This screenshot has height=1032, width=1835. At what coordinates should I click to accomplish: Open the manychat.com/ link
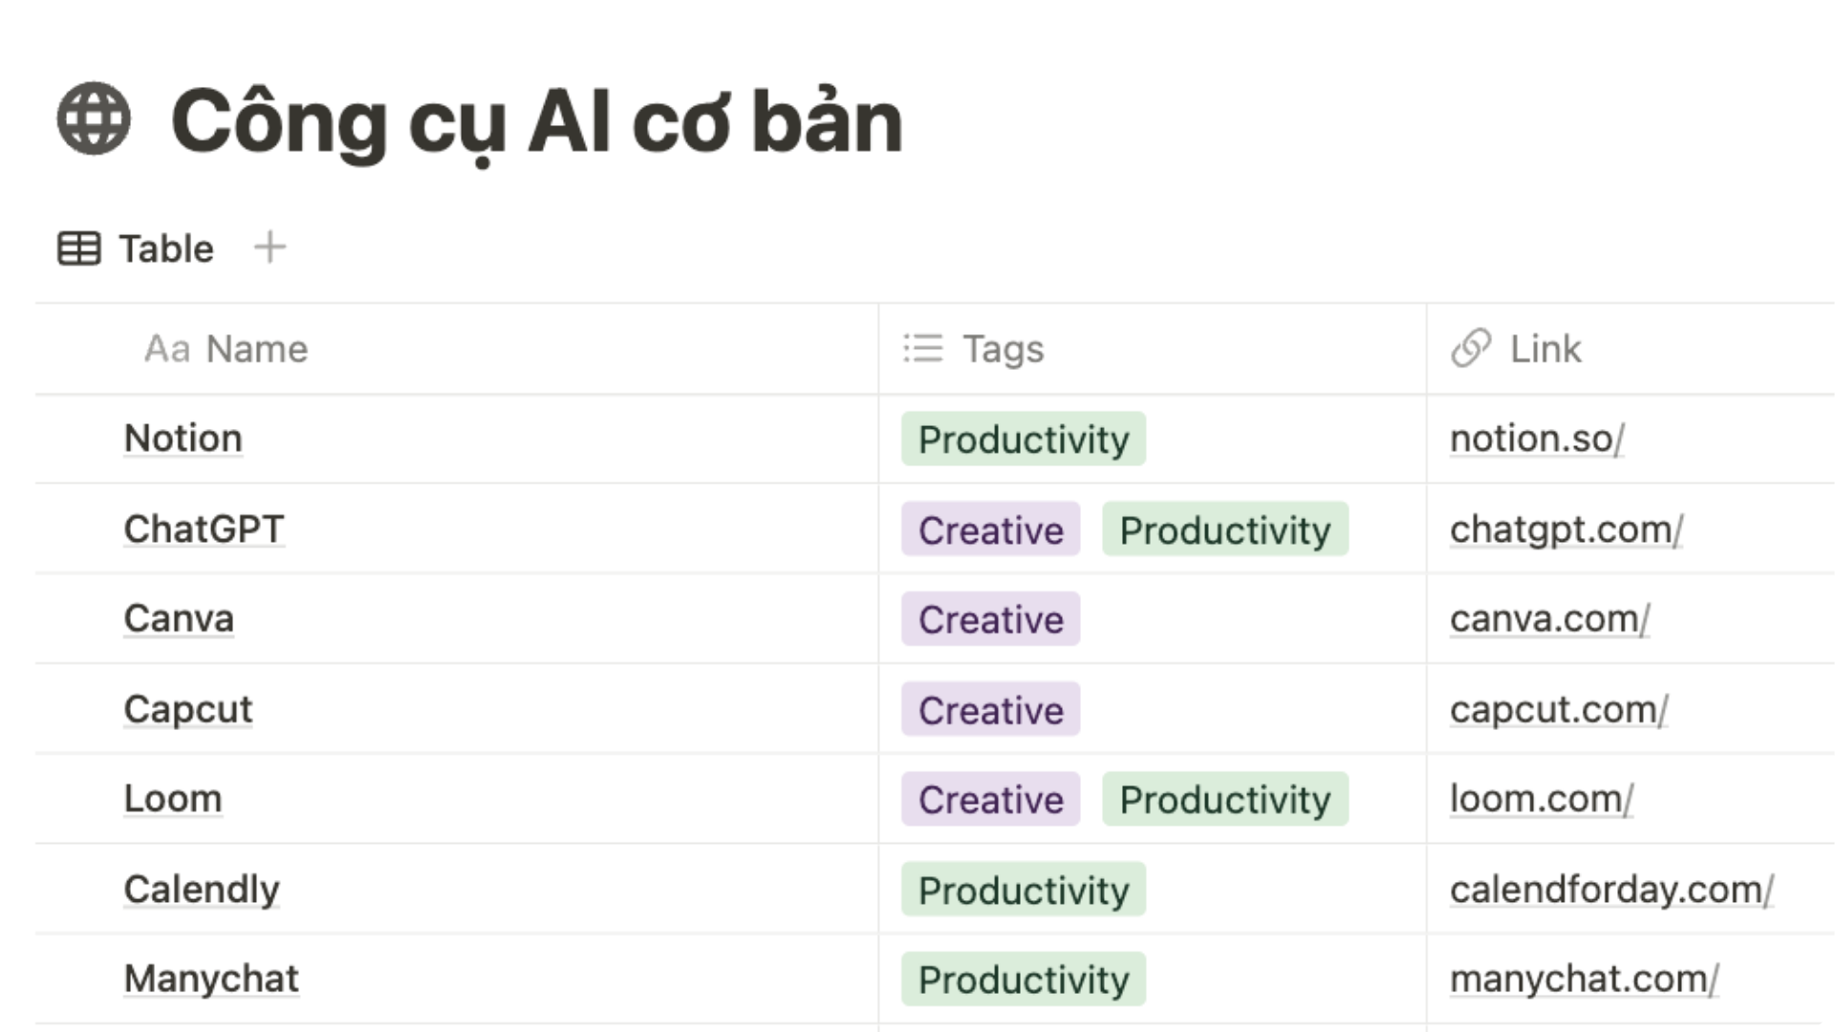[1584, 979]
